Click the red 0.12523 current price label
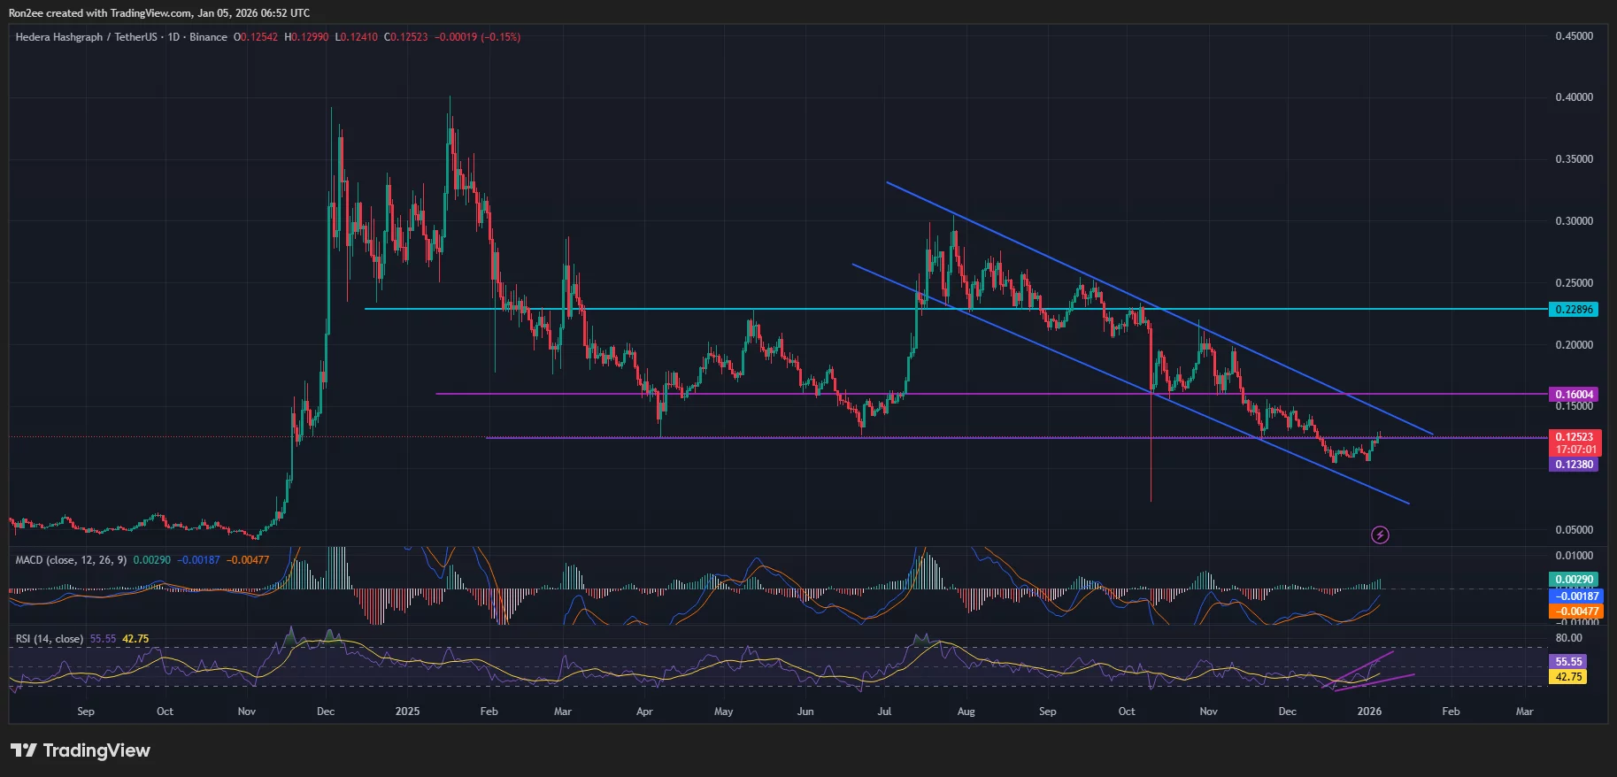 1574,437
